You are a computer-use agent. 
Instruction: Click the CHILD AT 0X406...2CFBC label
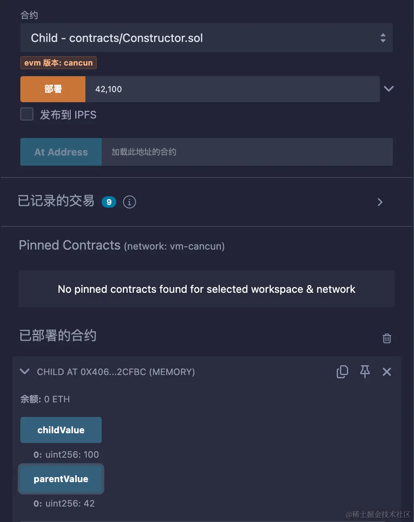[116, 372]
